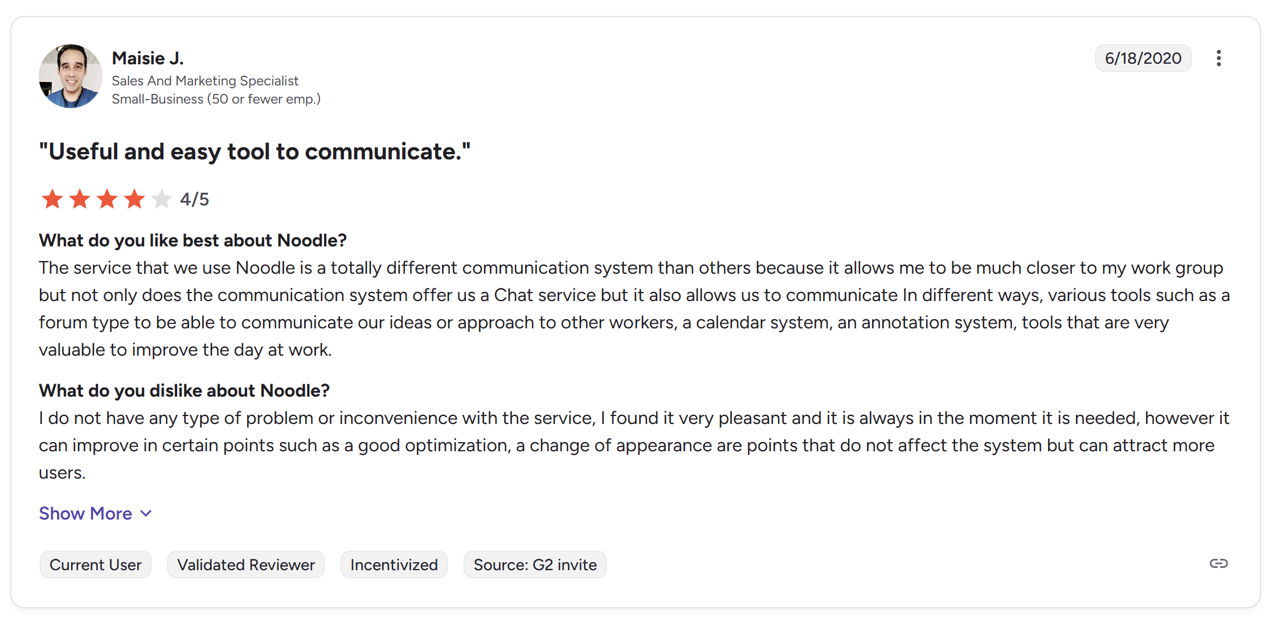Click Maisie J.'s profile photo
This screenshot has width=1269, height=618.
click(x=70, y=76)
